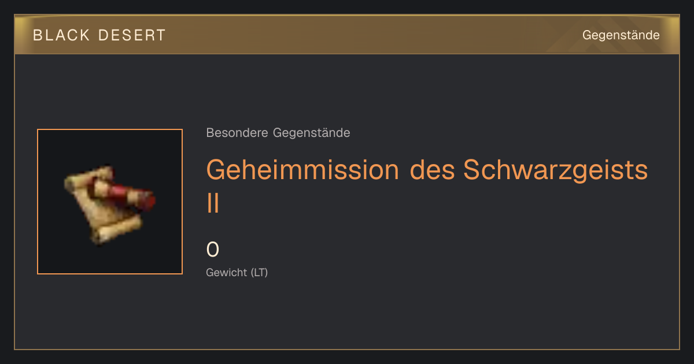This screenshot has height=364, width=694.
Task: Click the word Schwarzgeists in the title
Action: (x=556, y=170)
